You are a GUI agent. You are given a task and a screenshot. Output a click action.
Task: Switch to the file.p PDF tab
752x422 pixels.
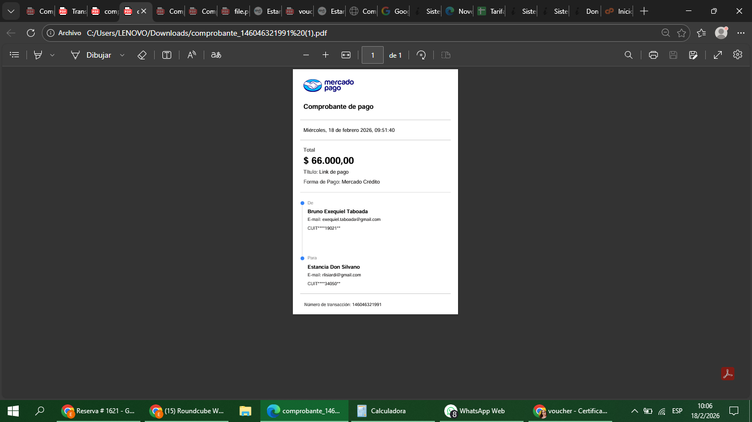pos(235,11)
